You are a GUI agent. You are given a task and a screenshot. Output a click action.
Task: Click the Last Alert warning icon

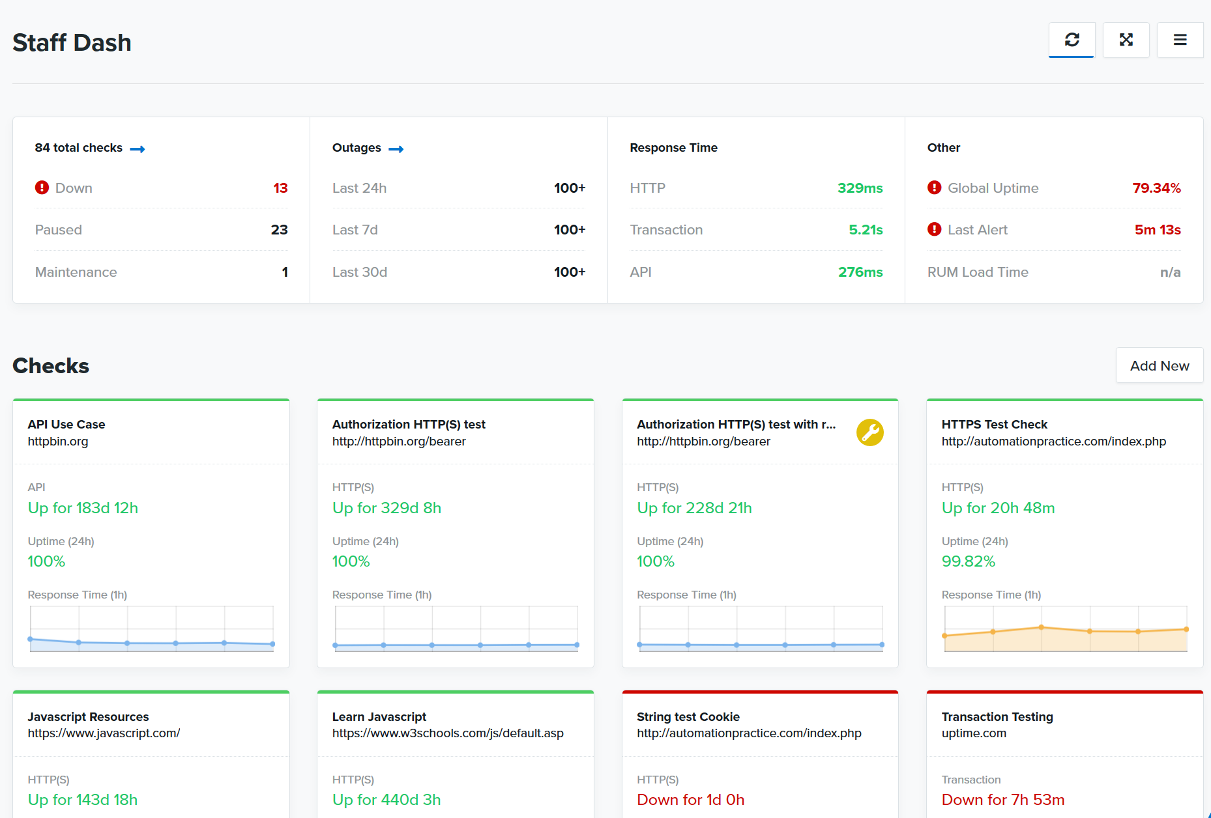click(x=934, y=229)
